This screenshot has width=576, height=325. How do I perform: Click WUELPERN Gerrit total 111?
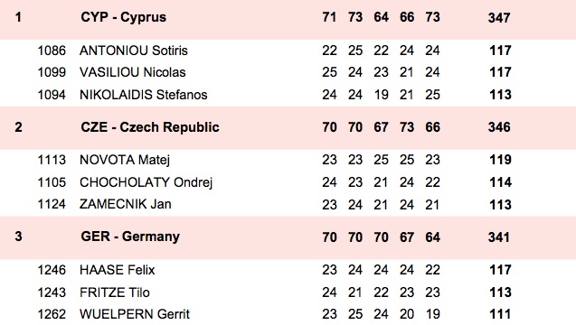pyautogui.click(x=500, y=314)
